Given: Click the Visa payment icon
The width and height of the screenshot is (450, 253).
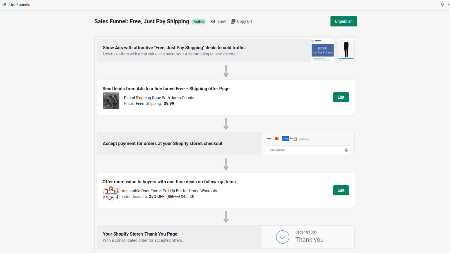Looking at the screenshot, I should click(269, 138).
